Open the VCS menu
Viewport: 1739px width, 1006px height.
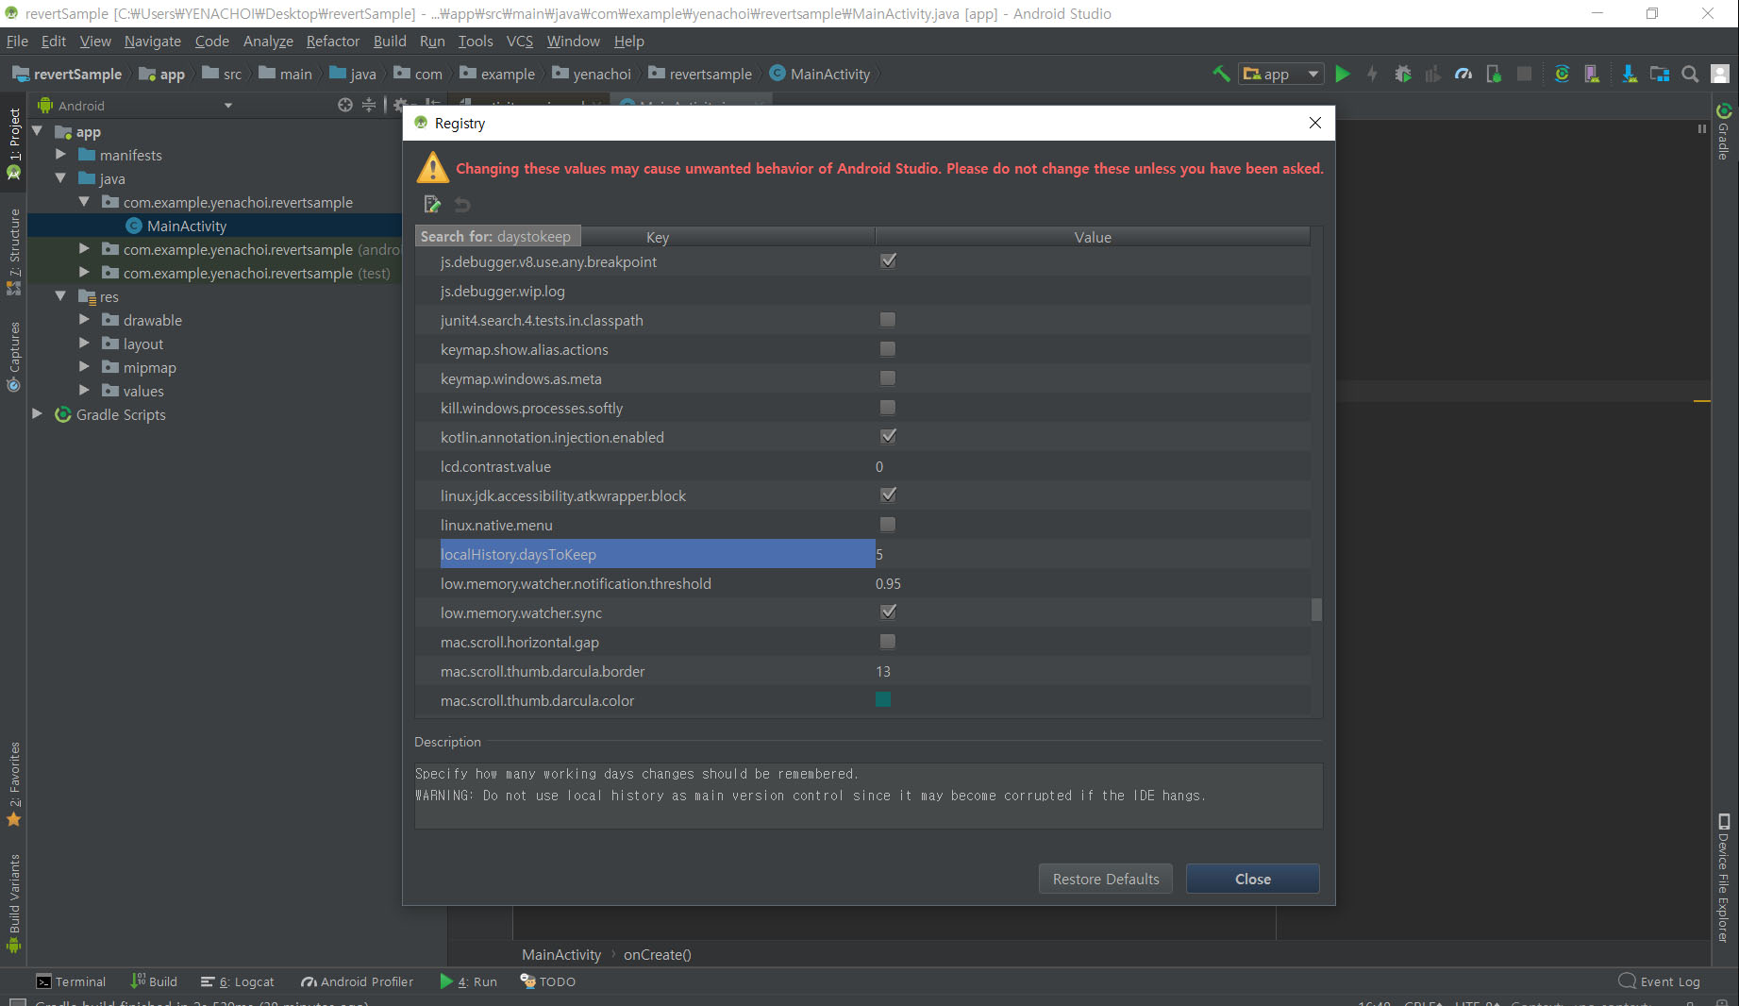pos(520,42)
